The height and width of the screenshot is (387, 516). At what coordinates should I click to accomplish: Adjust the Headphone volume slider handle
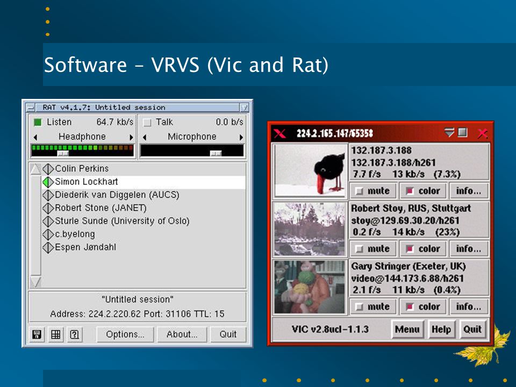tap(63, 153)
